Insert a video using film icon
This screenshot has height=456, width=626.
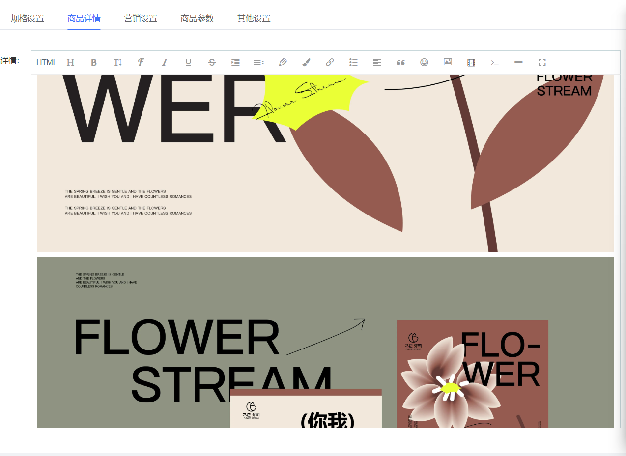471,62
